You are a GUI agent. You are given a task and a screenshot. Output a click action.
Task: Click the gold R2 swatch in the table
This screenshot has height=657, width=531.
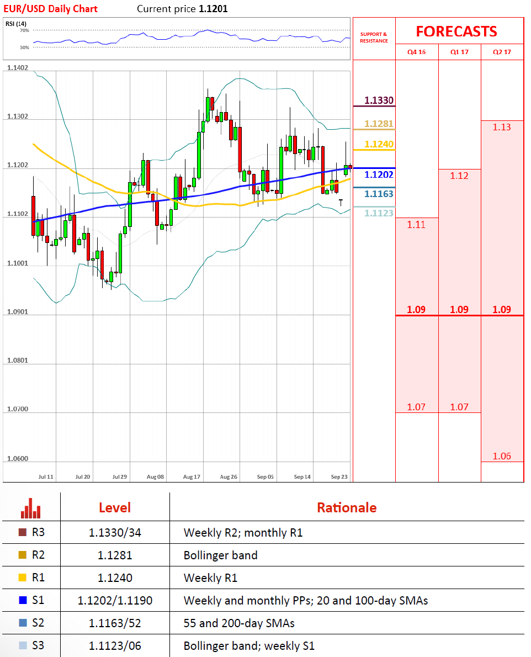tap(23, 555)
